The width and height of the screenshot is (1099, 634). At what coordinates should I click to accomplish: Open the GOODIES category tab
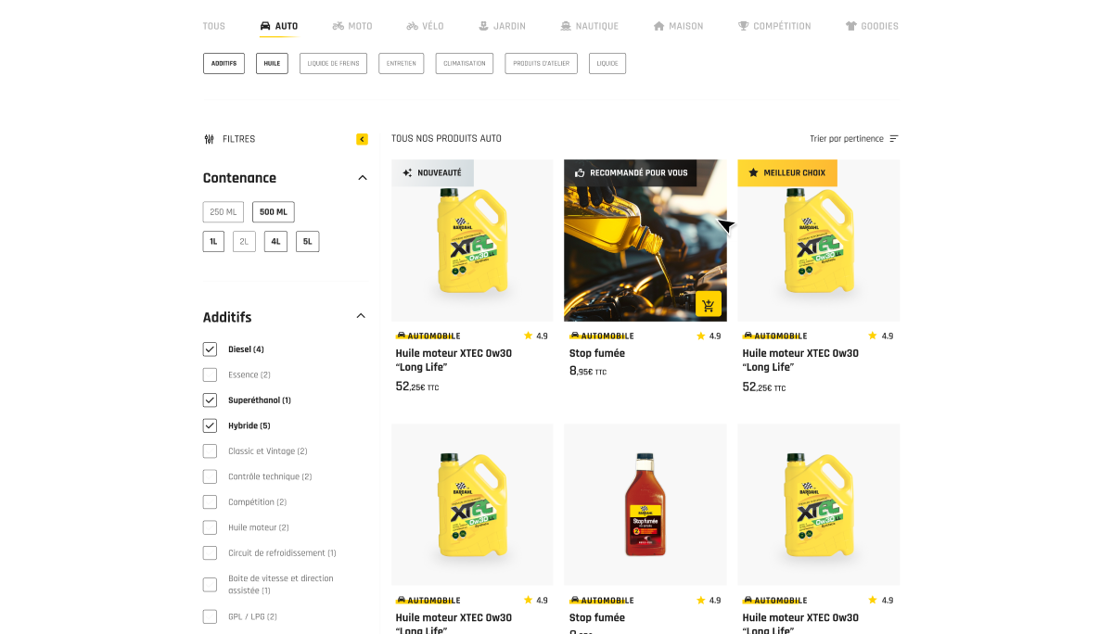872,26
